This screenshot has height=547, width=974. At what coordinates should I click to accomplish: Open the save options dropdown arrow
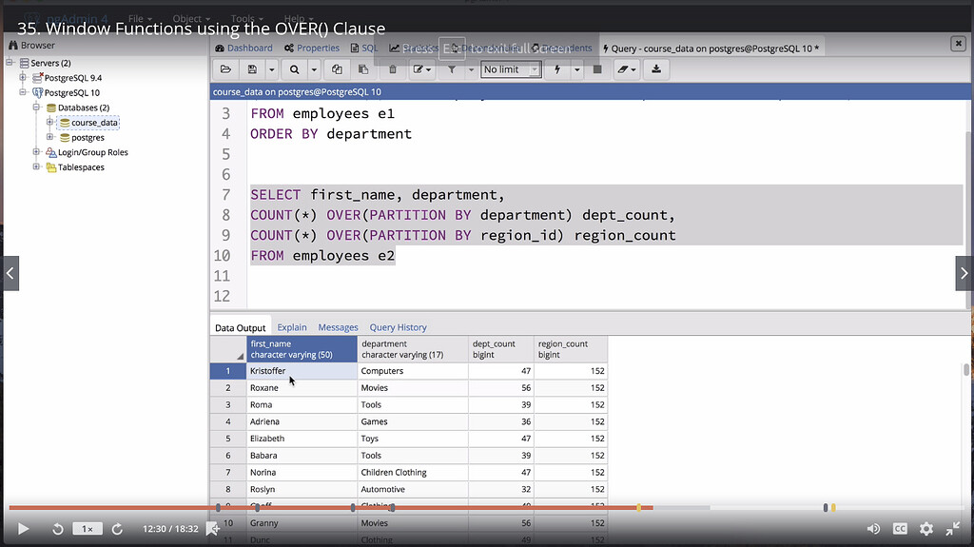[271, 69]
